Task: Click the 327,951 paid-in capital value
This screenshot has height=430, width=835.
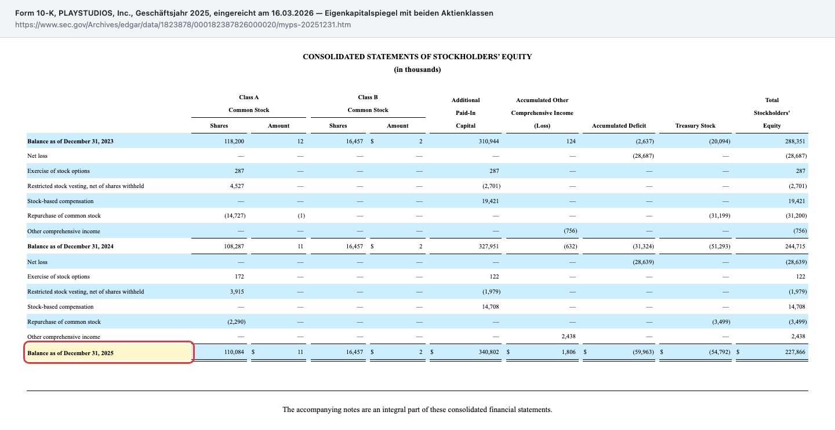Action: point(490,247)
